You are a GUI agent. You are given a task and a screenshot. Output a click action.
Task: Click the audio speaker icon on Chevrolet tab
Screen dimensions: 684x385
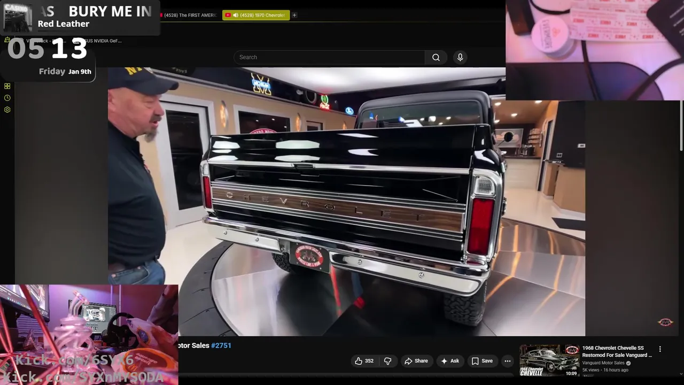point(235,15)
